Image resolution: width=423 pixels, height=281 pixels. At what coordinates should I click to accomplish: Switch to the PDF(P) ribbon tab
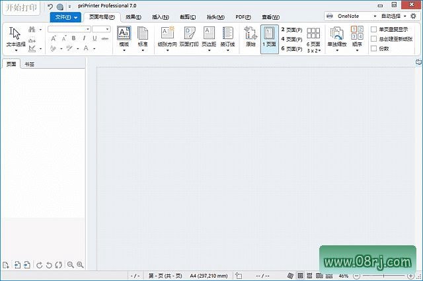point(243,17)
